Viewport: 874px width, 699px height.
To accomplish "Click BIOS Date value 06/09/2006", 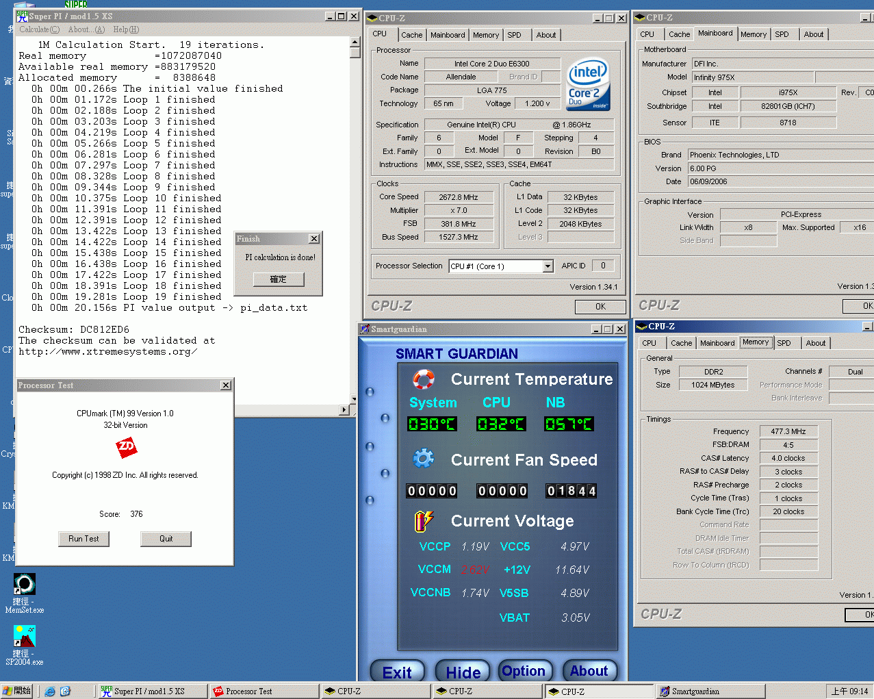I will tap(780, 181).
